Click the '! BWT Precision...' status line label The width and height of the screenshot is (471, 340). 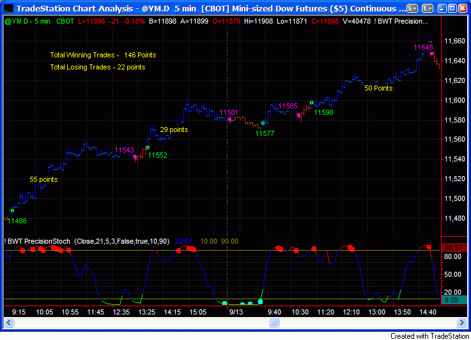click(x=401, y=21)
